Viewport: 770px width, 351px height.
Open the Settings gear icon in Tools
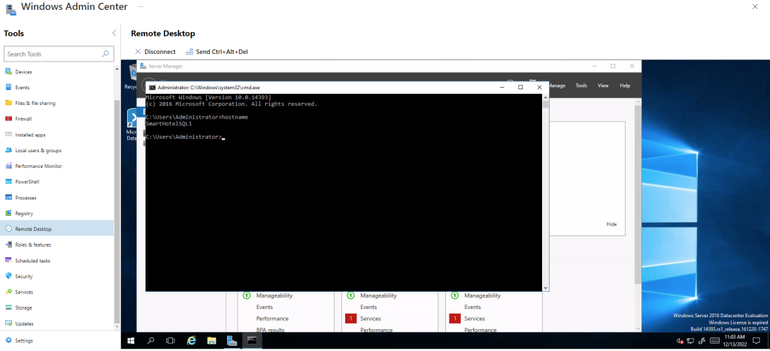[8, 340]
